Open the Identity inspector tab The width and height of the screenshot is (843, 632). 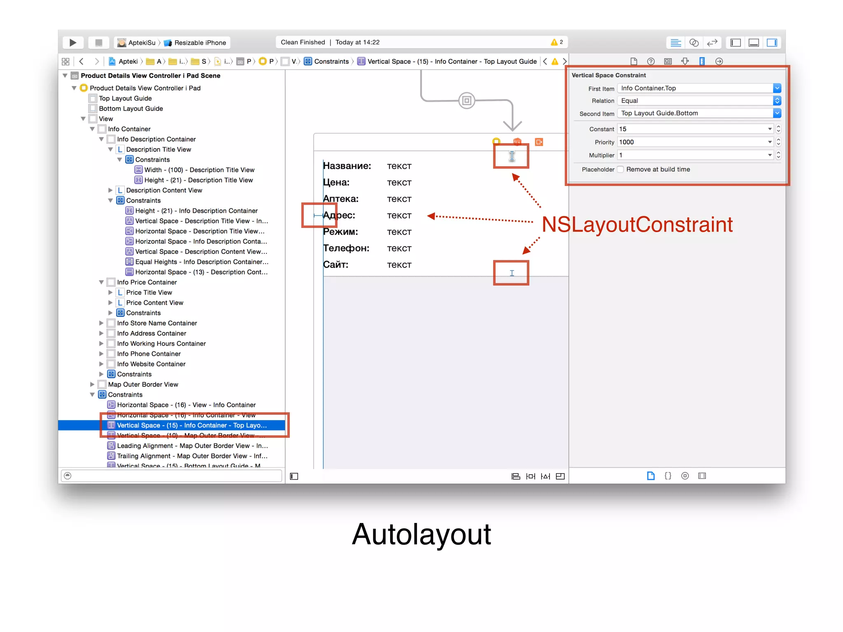pos(668,61)
